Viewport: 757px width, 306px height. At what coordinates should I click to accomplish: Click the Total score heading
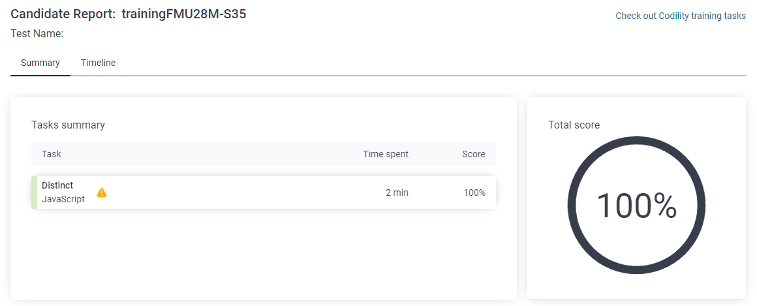tap(574, 125)
